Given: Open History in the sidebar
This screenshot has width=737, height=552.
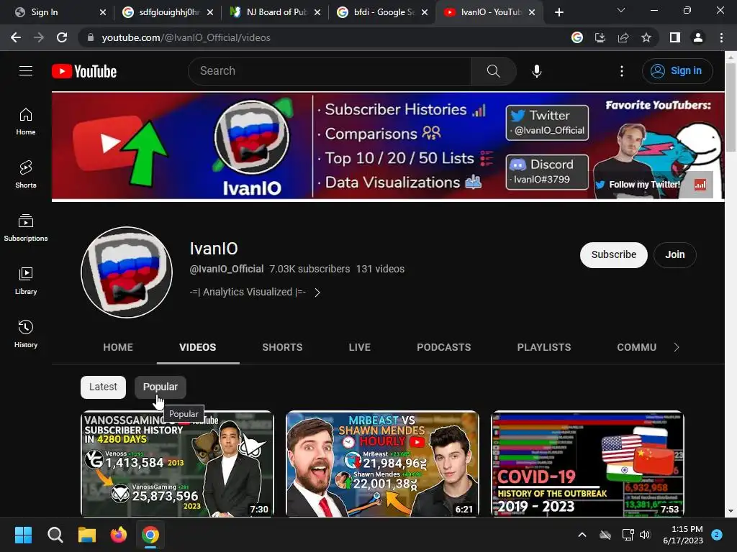Looking at the screenshot, I should (x=26, y=333).
